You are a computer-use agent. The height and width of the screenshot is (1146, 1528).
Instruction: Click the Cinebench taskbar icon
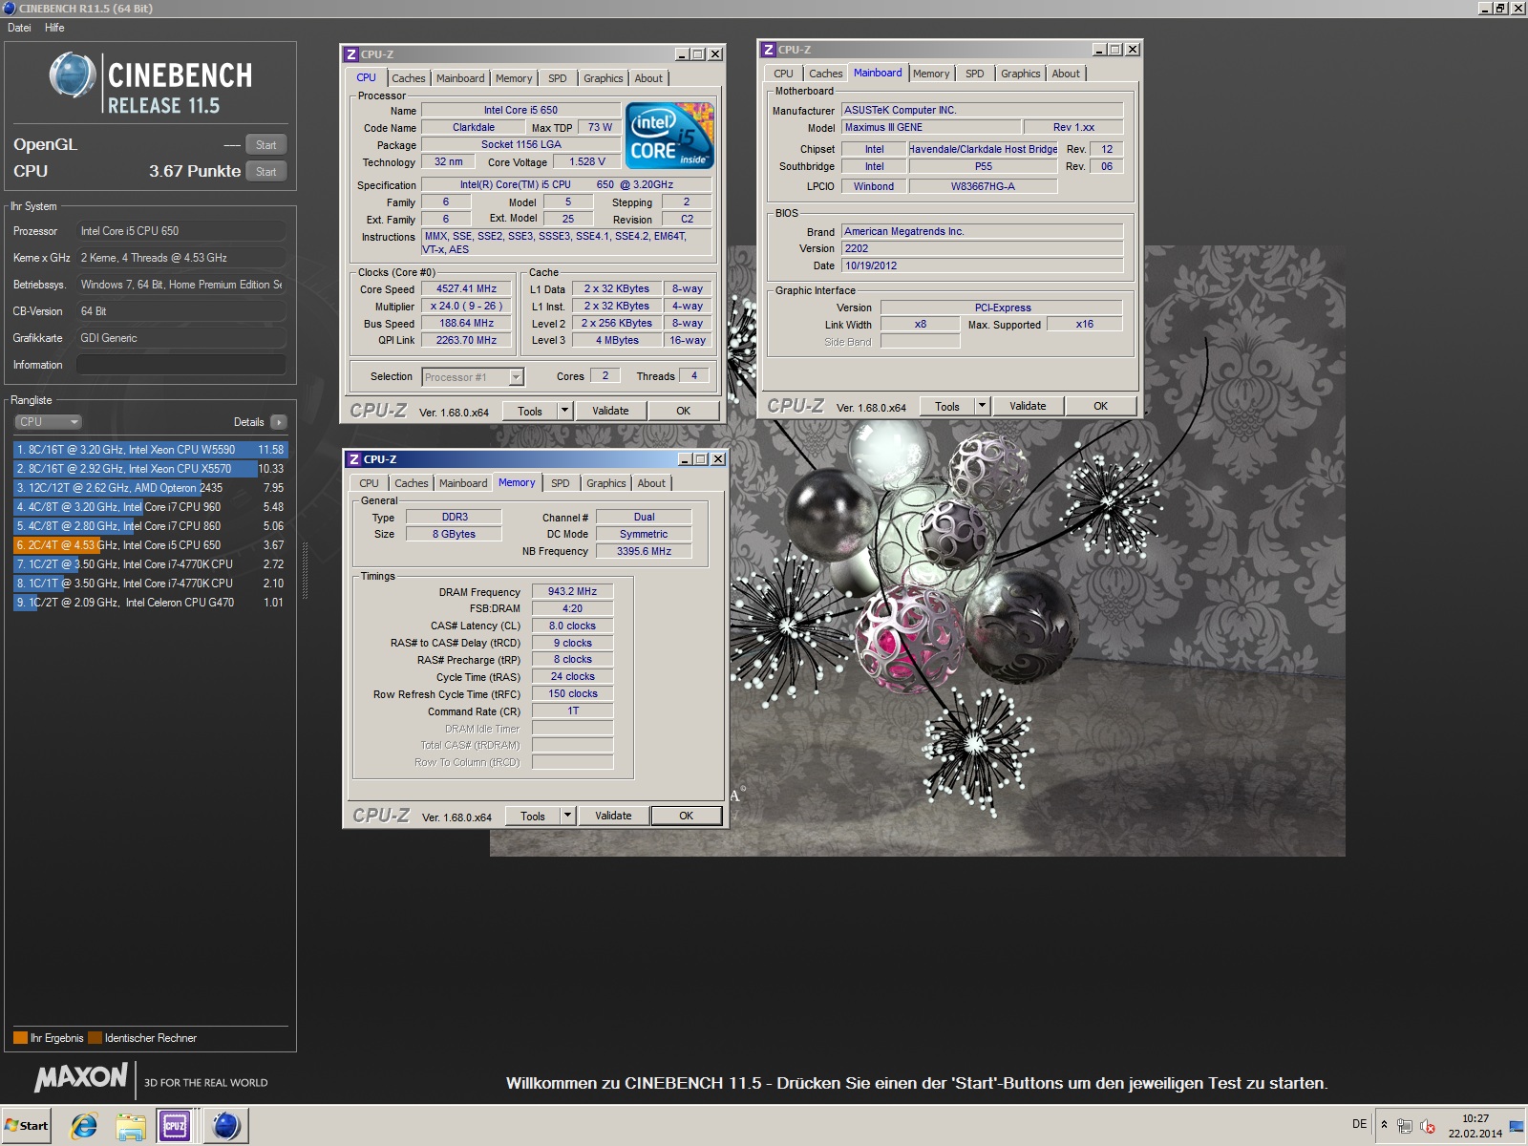point(226,1126)
